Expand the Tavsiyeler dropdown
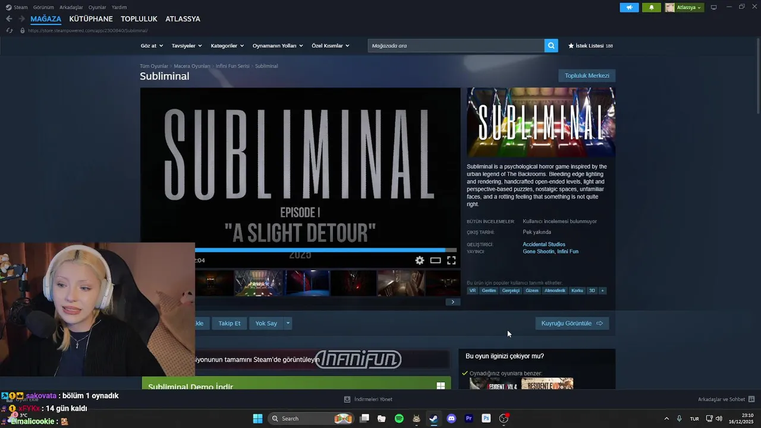 click(187, 46)
